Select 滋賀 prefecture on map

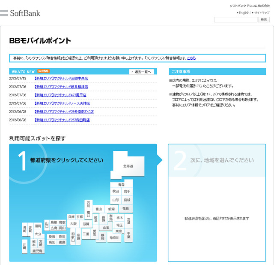click(x=86, y=224)
